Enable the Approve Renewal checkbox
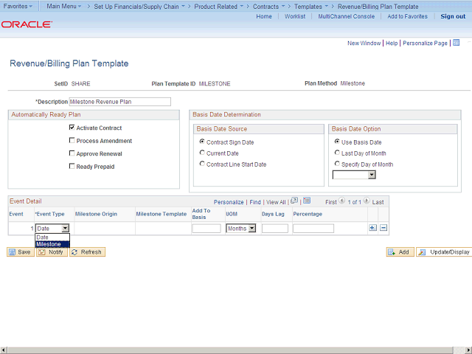This screenshot has height=354, width=472. click(72, 153)
